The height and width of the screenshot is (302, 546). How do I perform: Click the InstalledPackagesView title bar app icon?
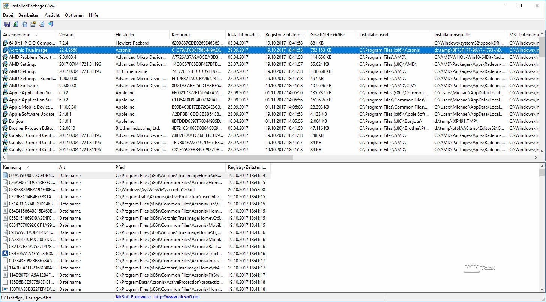tap(6, 6)
